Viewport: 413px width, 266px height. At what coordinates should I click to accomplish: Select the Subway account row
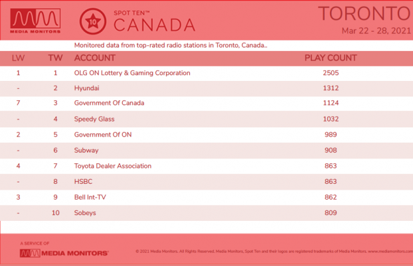[206, 151]
